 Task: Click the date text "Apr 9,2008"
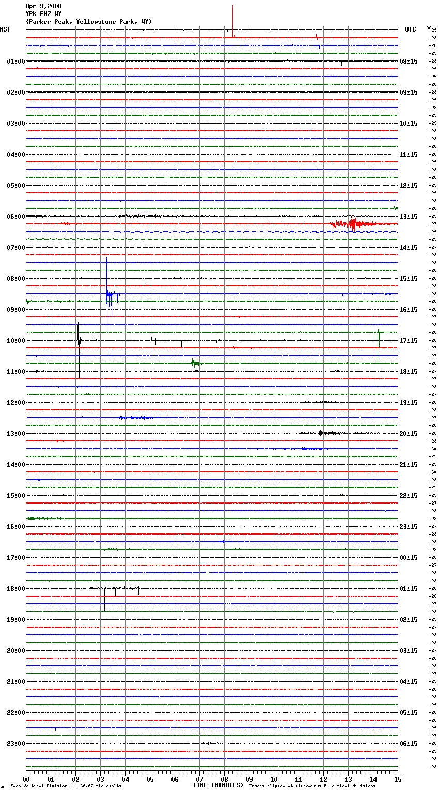(x=43, y=6)
